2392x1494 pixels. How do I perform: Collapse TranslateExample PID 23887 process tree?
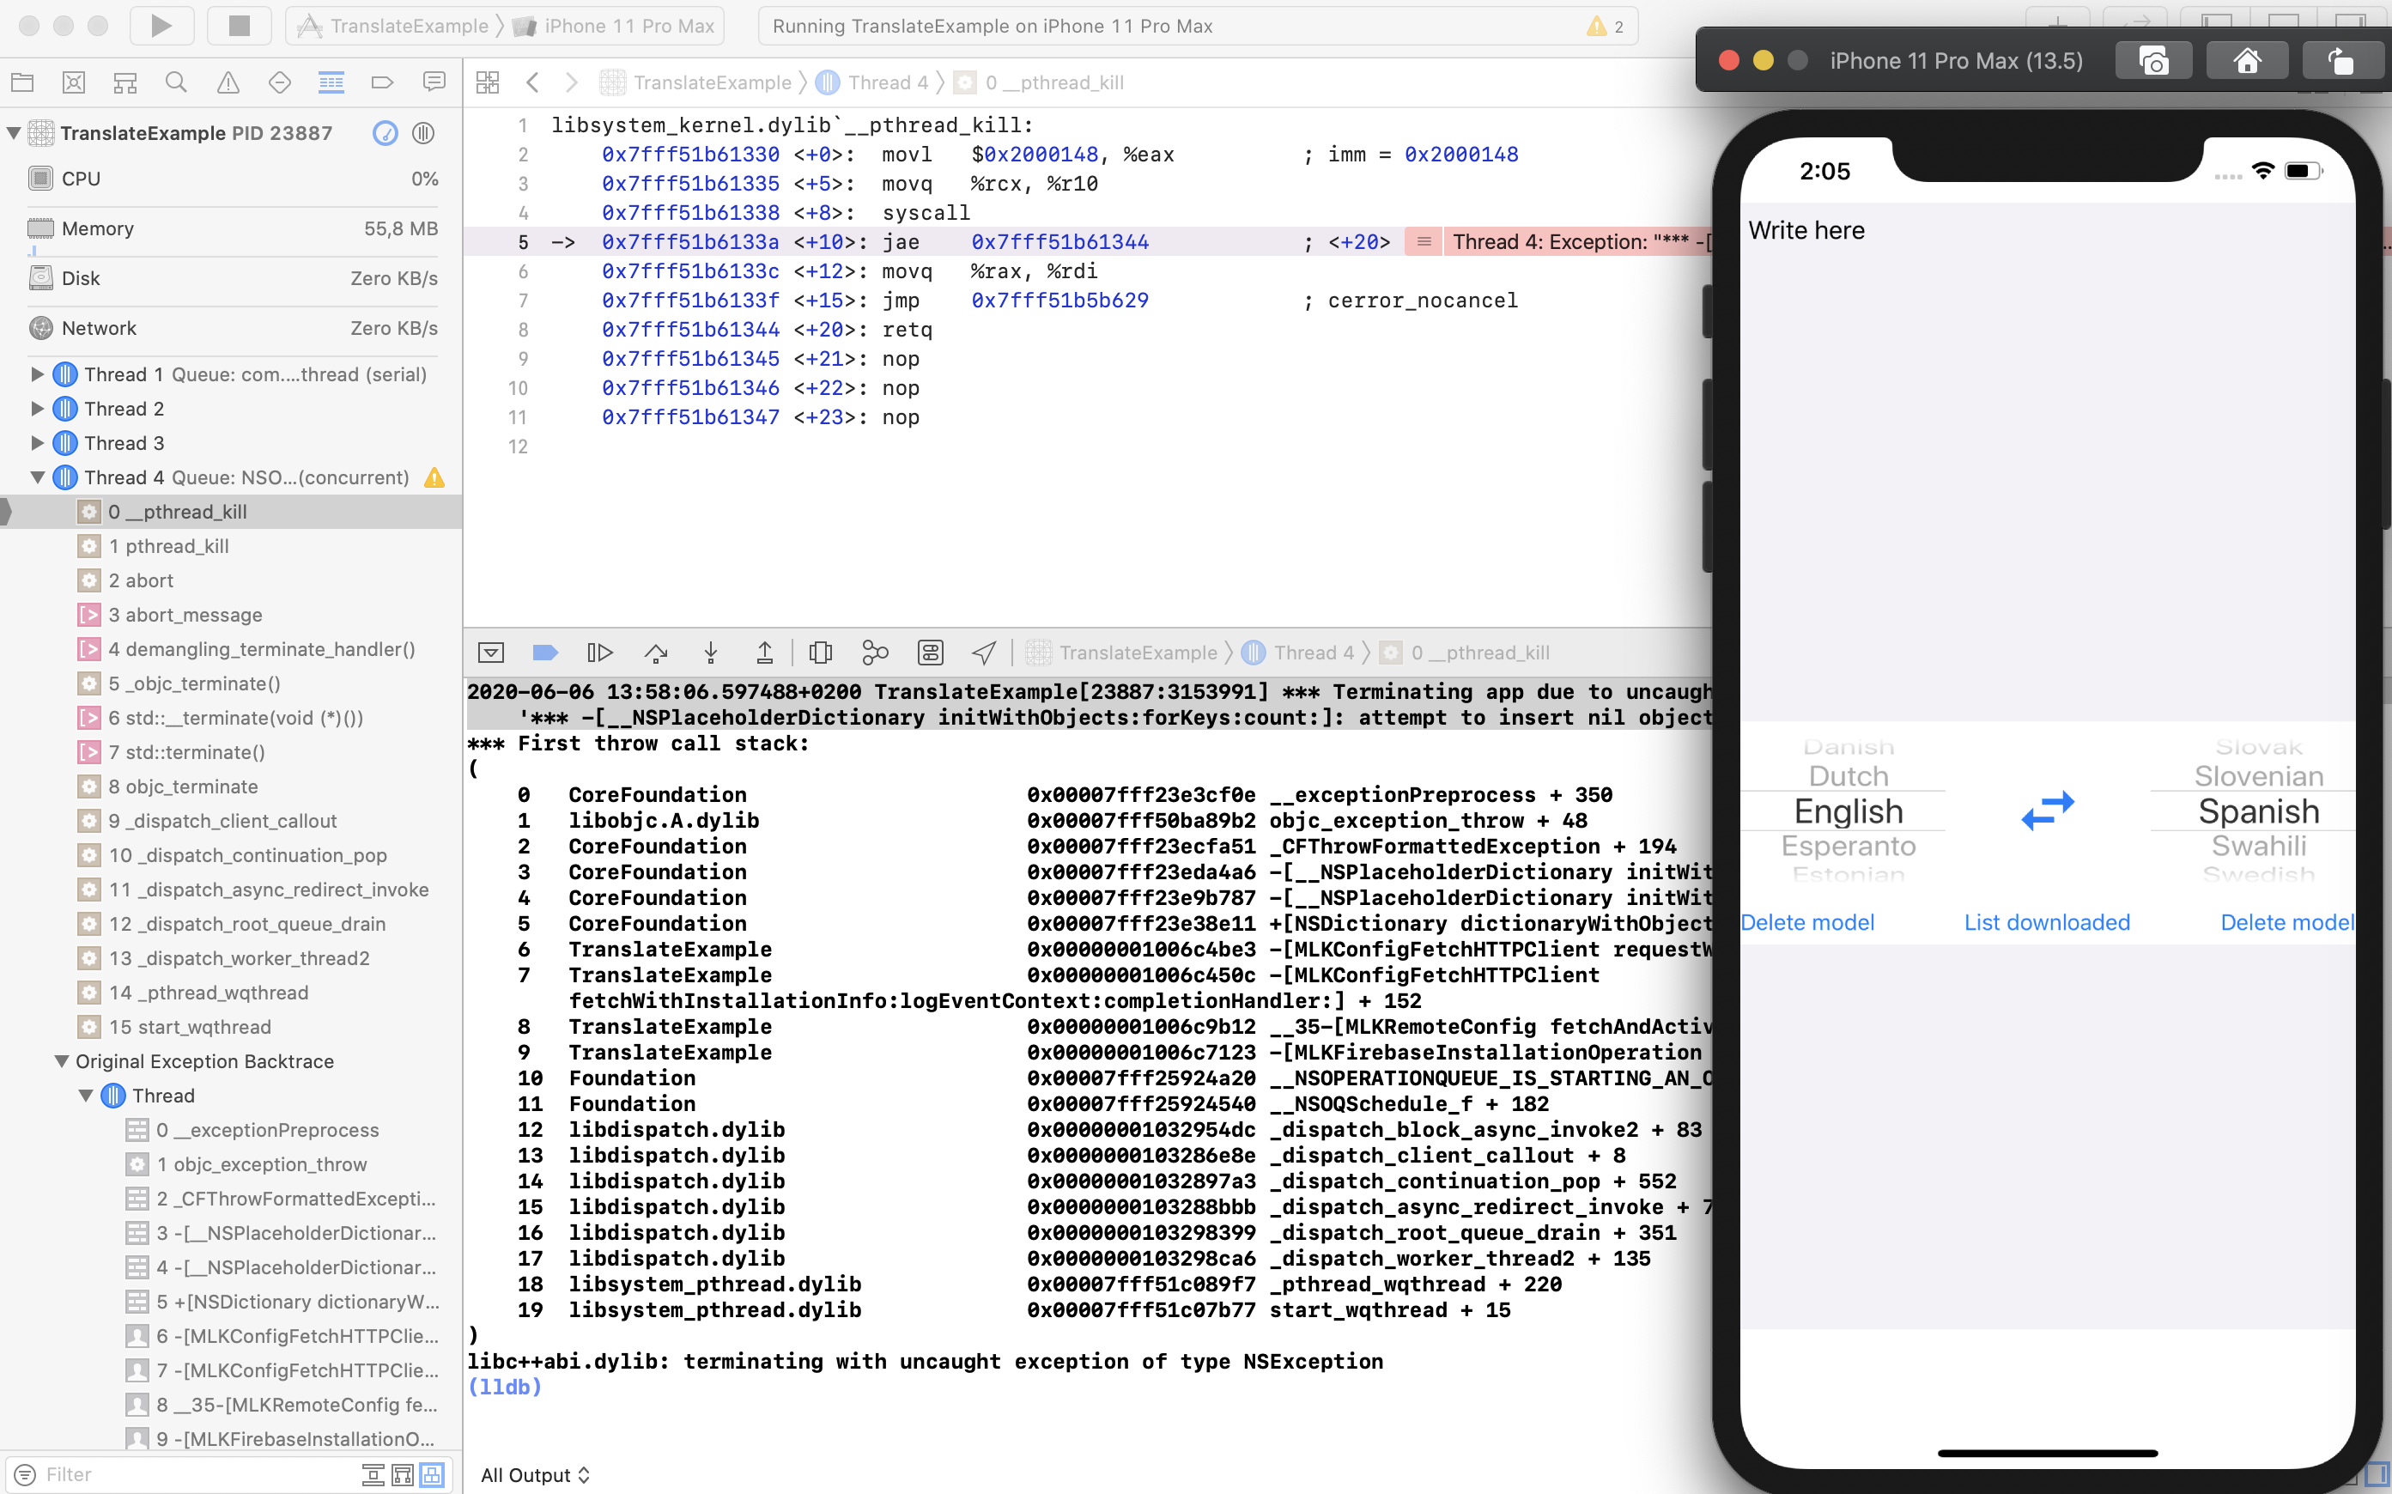click(14, 132)
